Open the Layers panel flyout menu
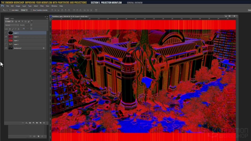Viewport: 251px width, 141px height. 47,19
